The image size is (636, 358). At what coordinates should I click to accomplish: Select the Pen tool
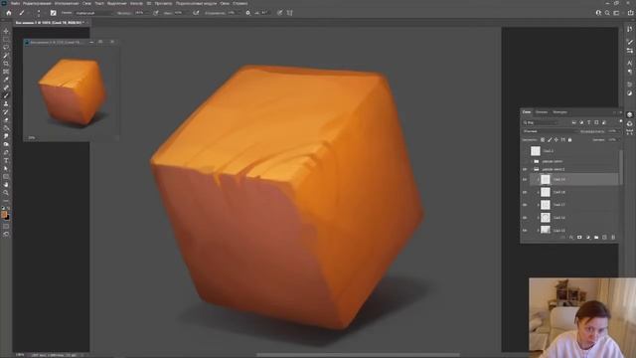point(6,152)
